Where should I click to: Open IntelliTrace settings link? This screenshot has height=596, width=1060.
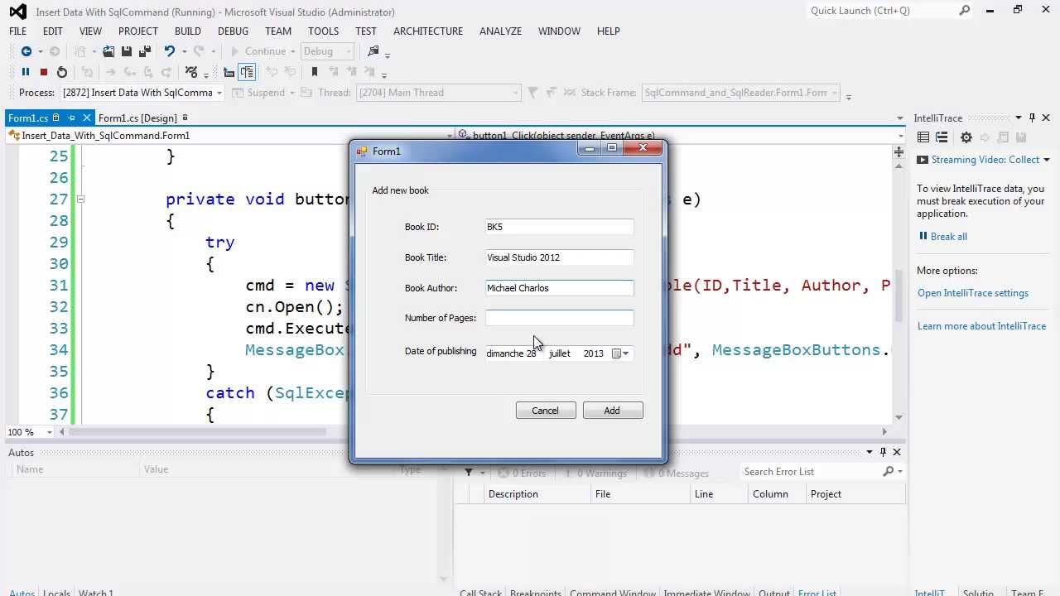pos(972,293)
